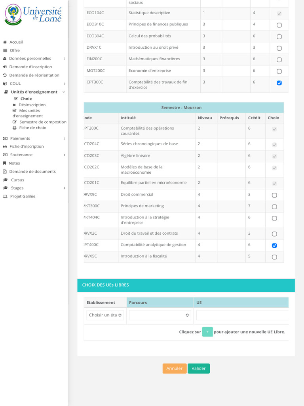
Task: Click the Paiements money icon
Action: 5,138
